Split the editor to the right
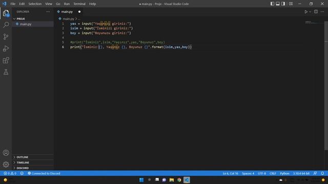Screen dimensions: 328x184 (316, 12)
